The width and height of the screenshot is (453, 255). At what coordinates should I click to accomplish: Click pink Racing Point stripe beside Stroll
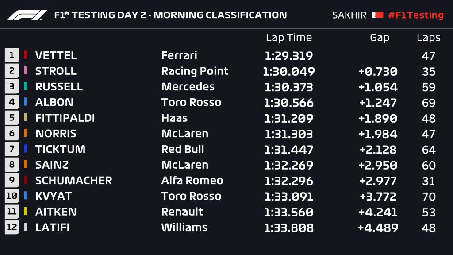tap(25, 70)
